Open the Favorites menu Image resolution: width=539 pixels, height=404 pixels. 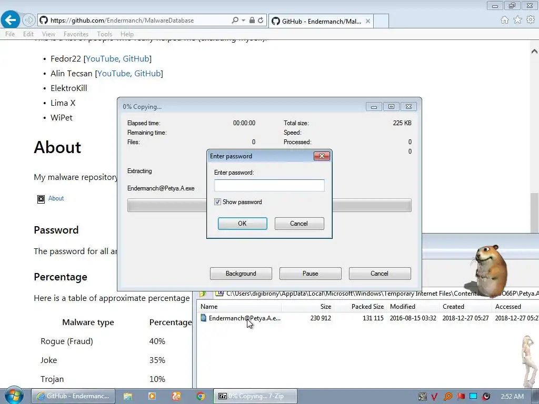[76, 34]
